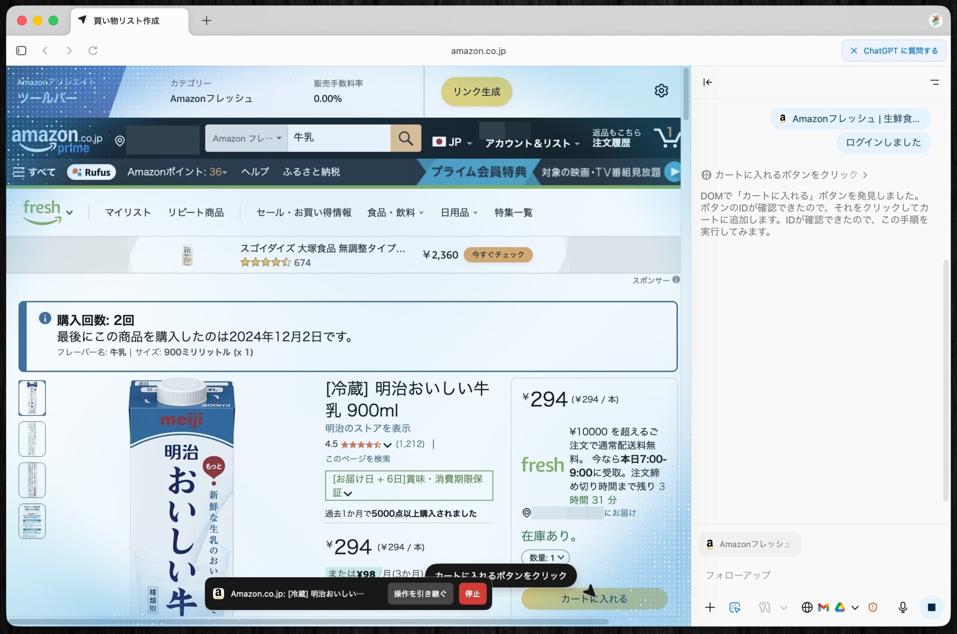This screenshot has height=634, width=957.
Task: Expand the Amazon フレッシュ search category dropdown
Action: 246,139
